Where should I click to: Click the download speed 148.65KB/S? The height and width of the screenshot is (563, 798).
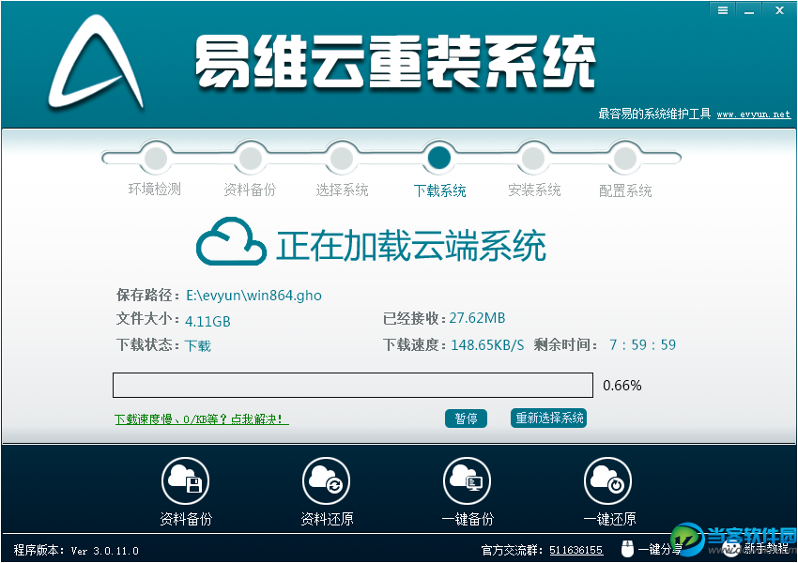click(x=487, y=345)
